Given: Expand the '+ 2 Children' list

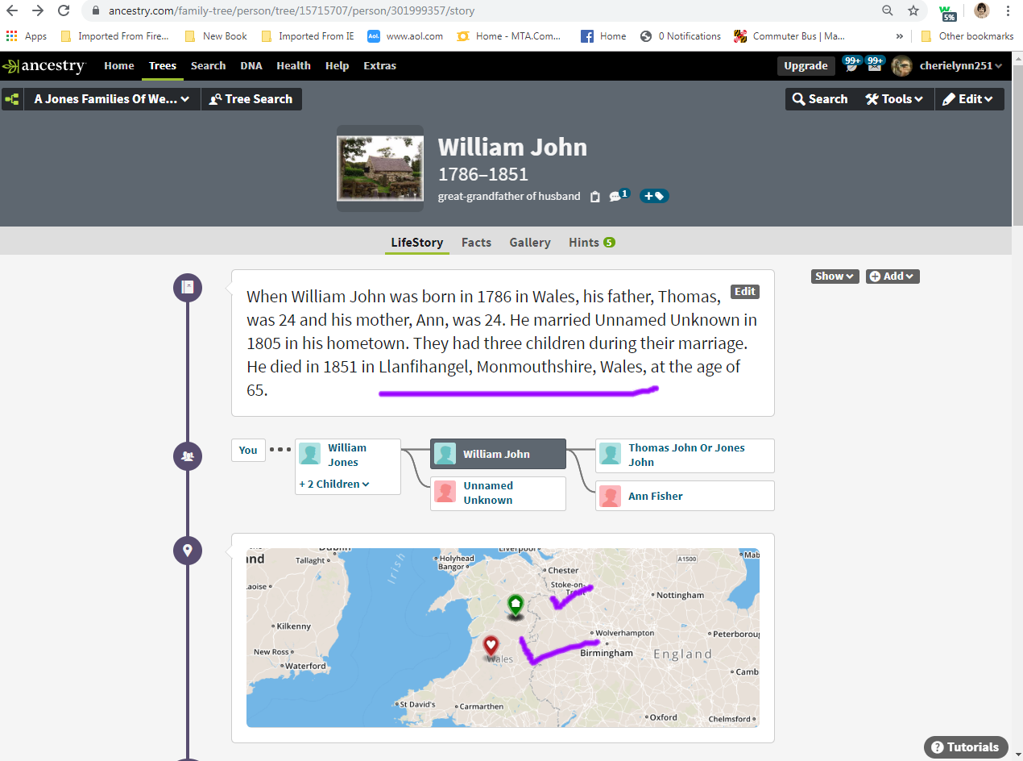Looking at the screenshot, I should tap(334, 484).
